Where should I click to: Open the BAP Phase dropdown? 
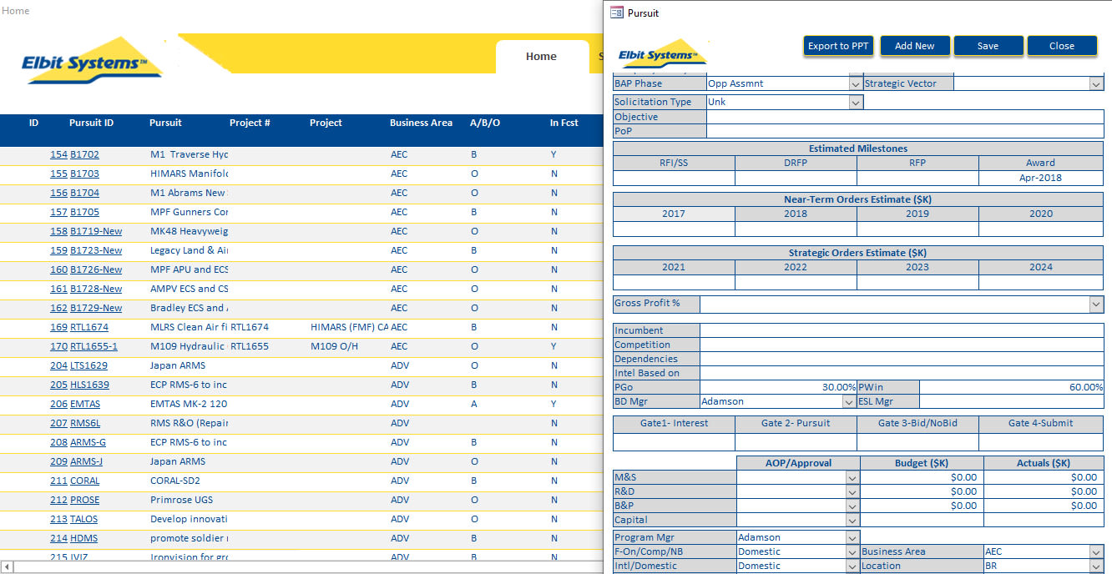click(x=855, y=83)
